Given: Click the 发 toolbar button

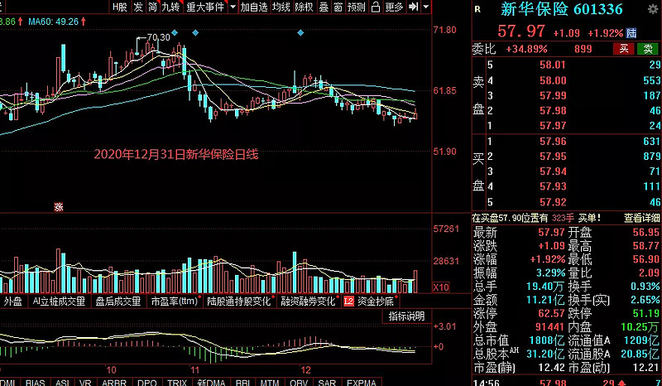Looking at the screenshot, I should [138, 7].
